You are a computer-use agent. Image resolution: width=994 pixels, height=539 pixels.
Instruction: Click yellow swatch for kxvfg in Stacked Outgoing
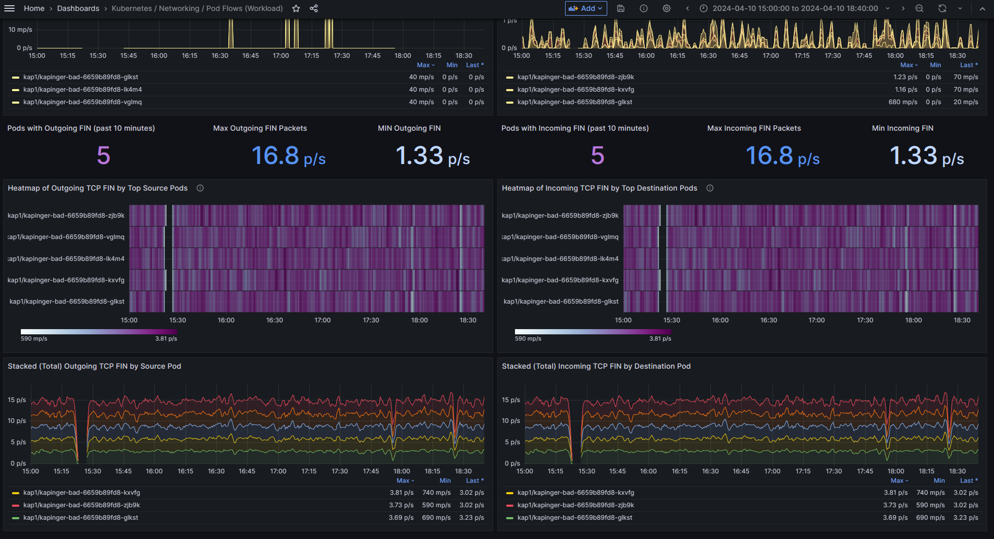16,493
